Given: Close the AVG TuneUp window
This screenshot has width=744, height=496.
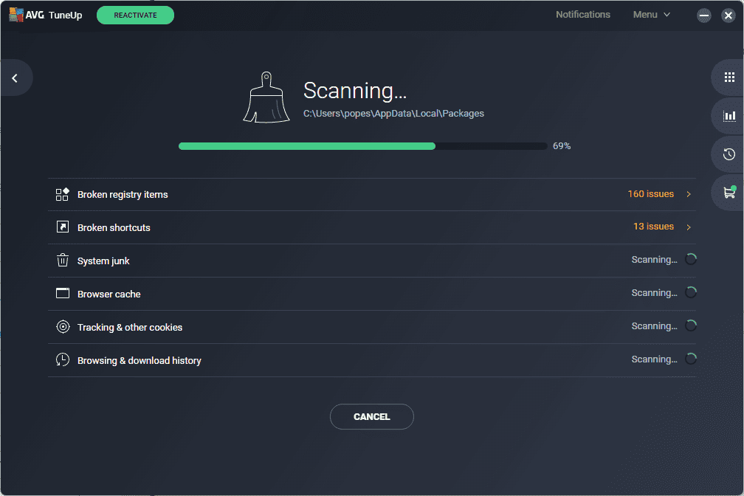Looking at the screenshot, I should tap(728, 15).
